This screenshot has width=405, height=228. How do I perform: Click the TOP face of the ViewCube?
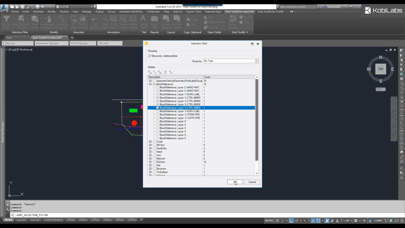[381, 69]
